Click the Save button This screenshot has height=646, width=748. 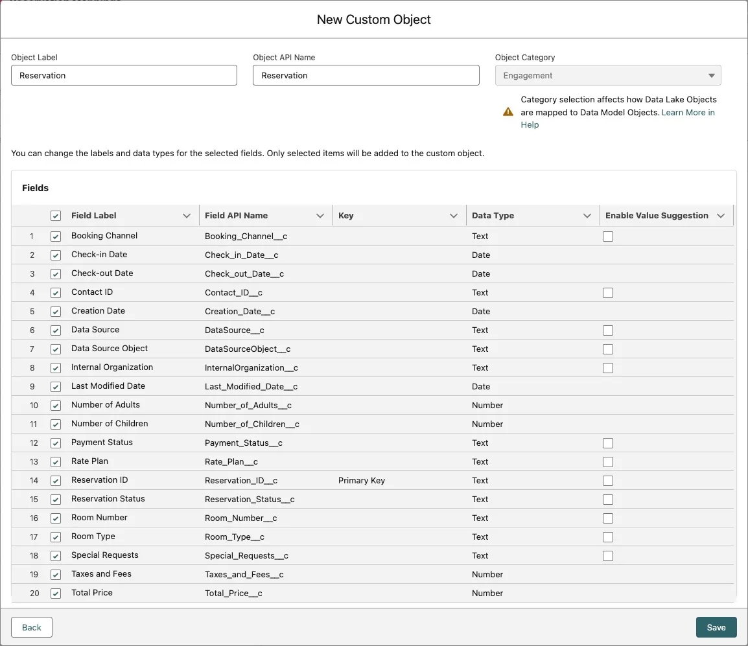(716, 627)
